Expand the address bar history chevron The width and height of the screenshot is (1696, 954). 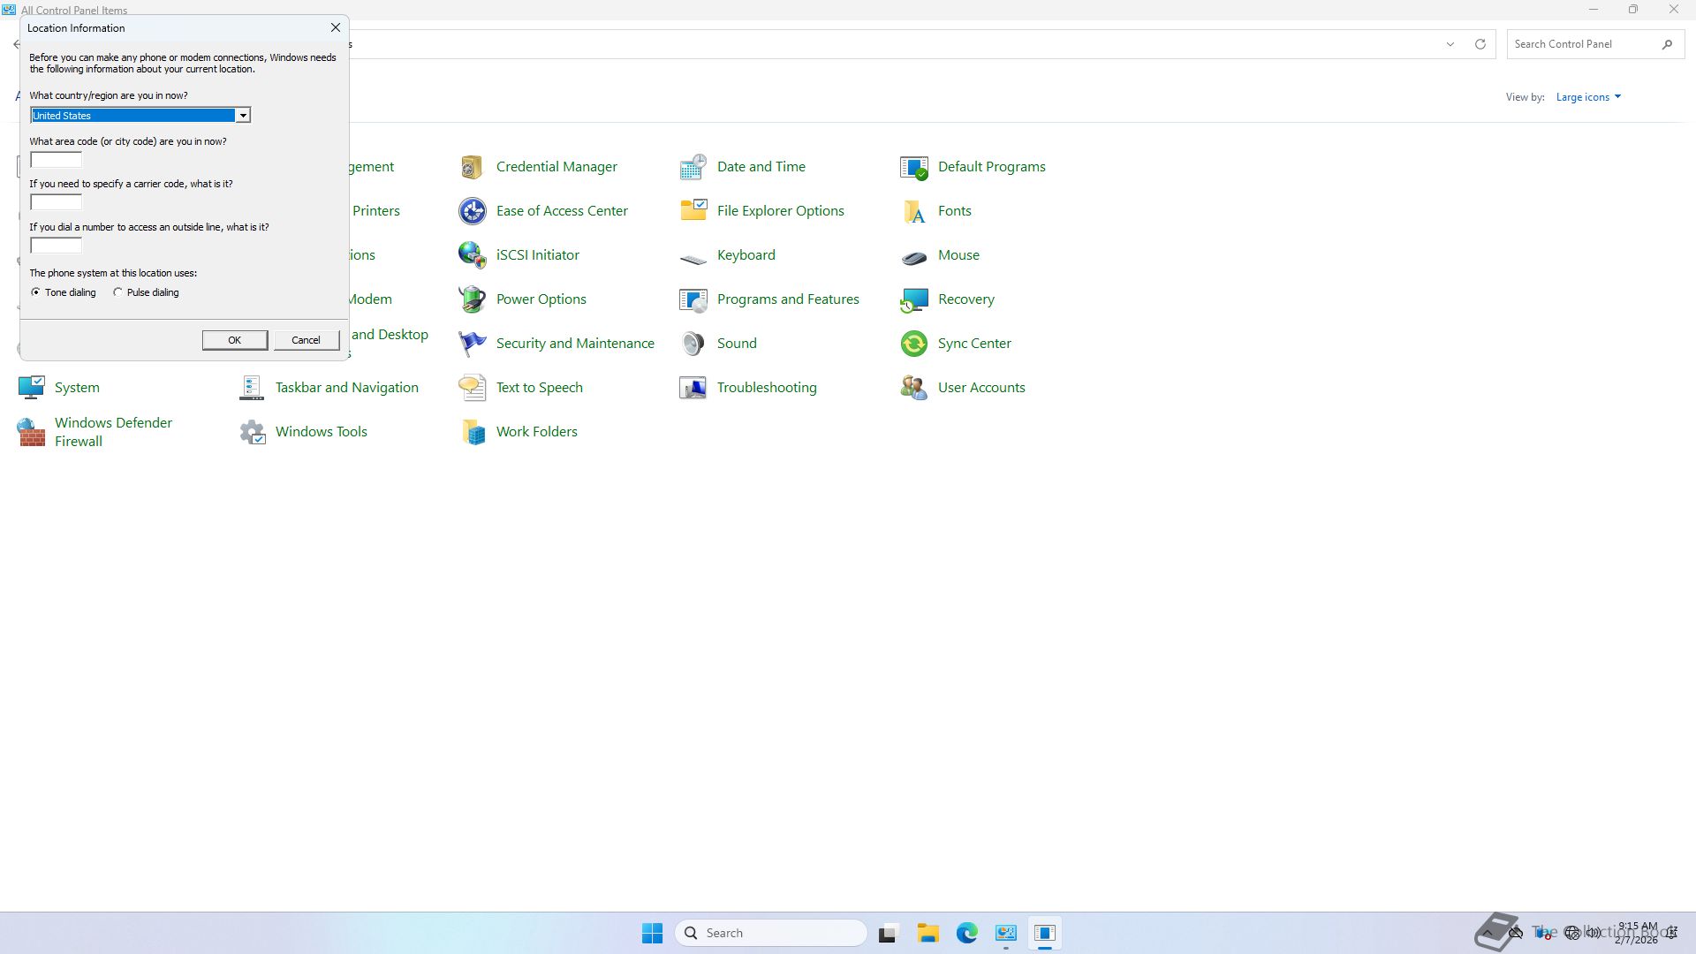pyautogui.click(x=1450, y=44)
